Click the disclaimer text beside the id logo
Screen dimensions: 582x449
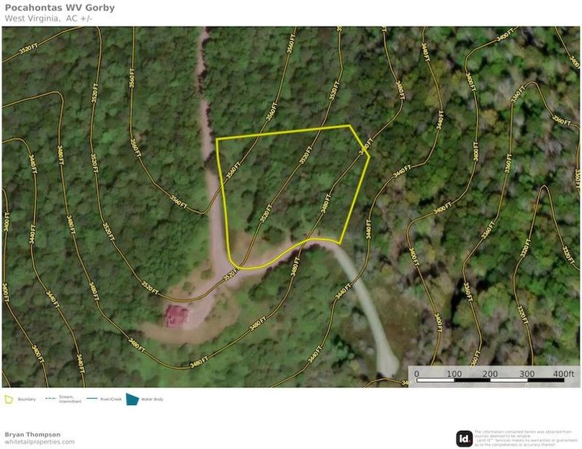[x=526, y=438]
